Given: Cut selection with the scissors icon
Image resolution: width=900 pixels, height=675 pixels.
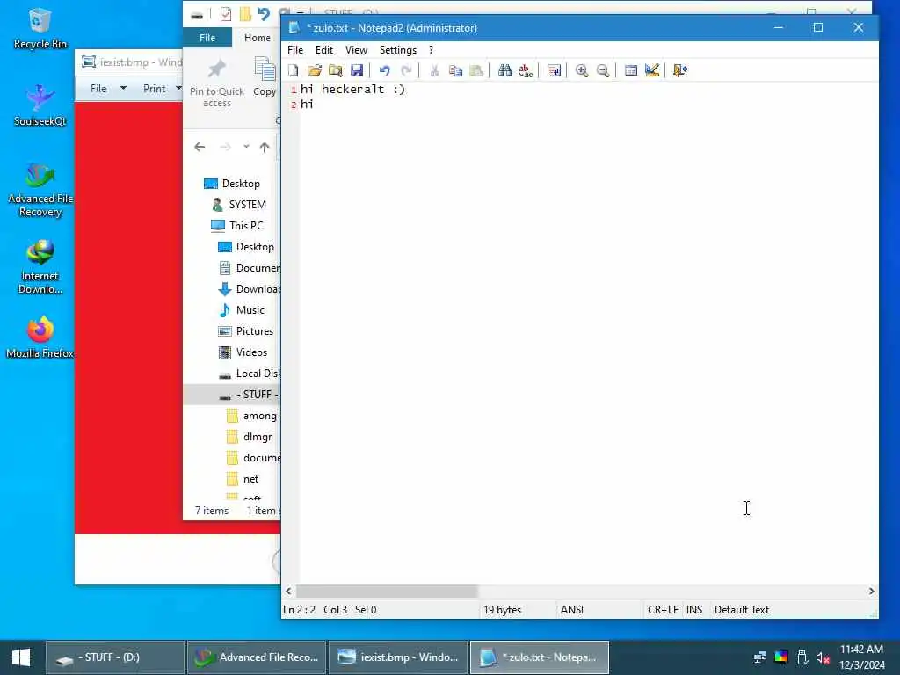Looking at the screenshot, I should [434, 70].
